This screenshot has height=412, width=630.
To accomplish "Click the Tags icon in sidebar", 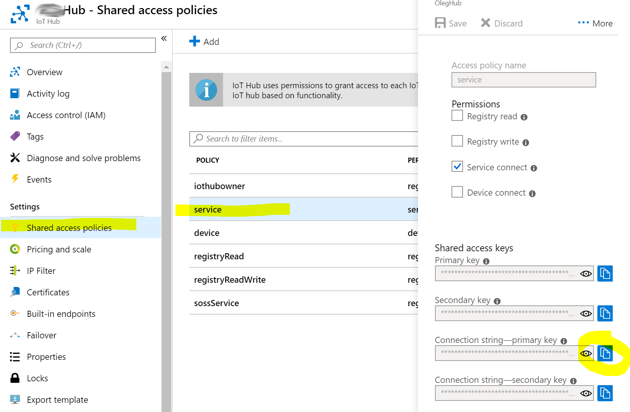I will (15, 136).
